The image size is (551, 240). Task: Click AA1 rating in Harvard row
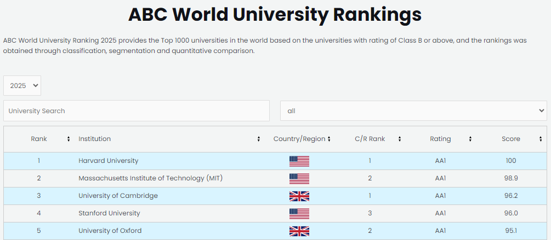click(x=440, y=161)
